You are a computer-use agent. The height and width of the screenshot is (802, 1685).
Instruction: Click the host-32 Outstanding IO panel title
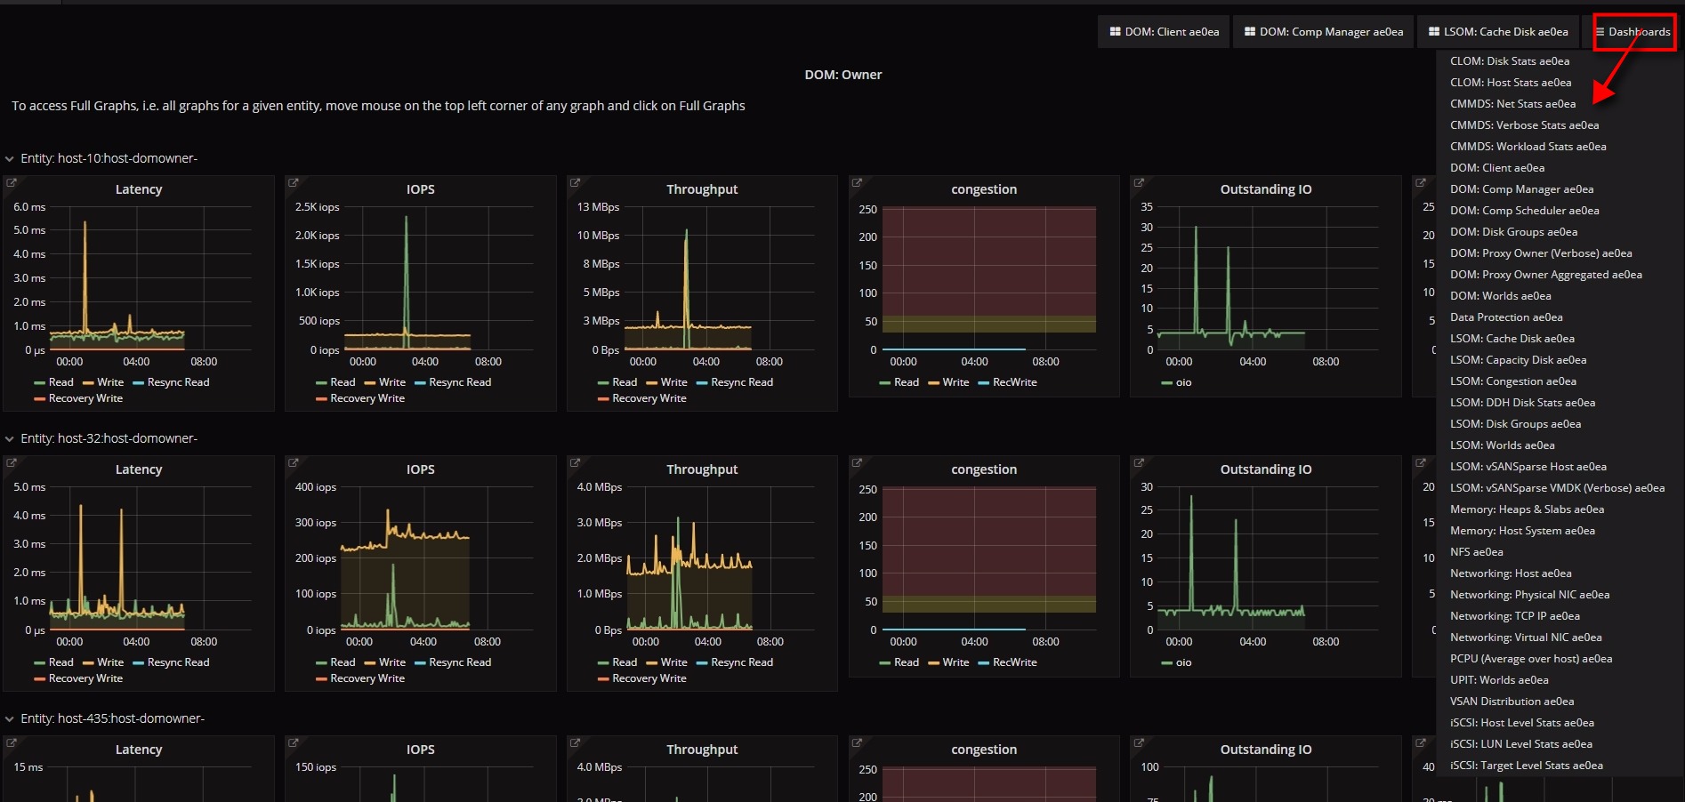(1265, 469)
